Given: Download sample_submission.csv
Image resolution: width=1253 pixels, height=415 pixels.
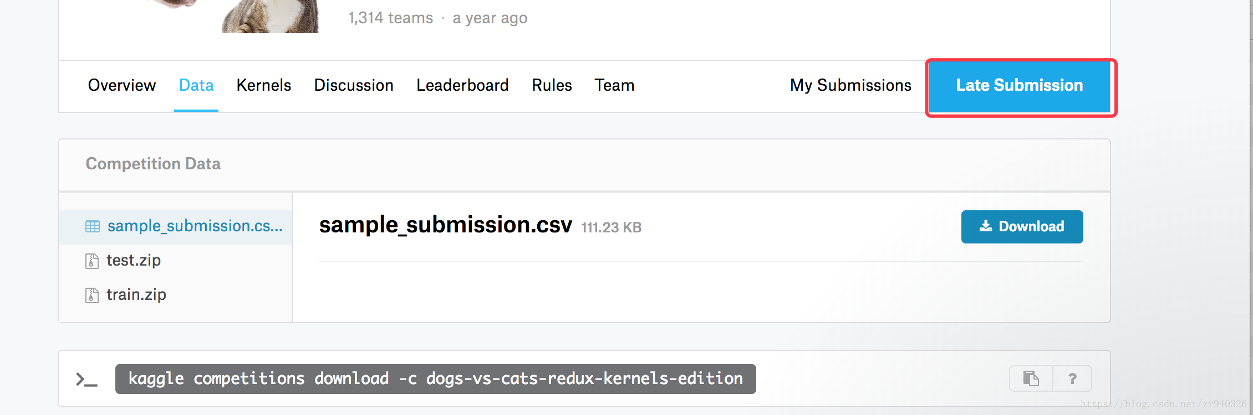Looking at the screenshot, I should [1022, 227].
